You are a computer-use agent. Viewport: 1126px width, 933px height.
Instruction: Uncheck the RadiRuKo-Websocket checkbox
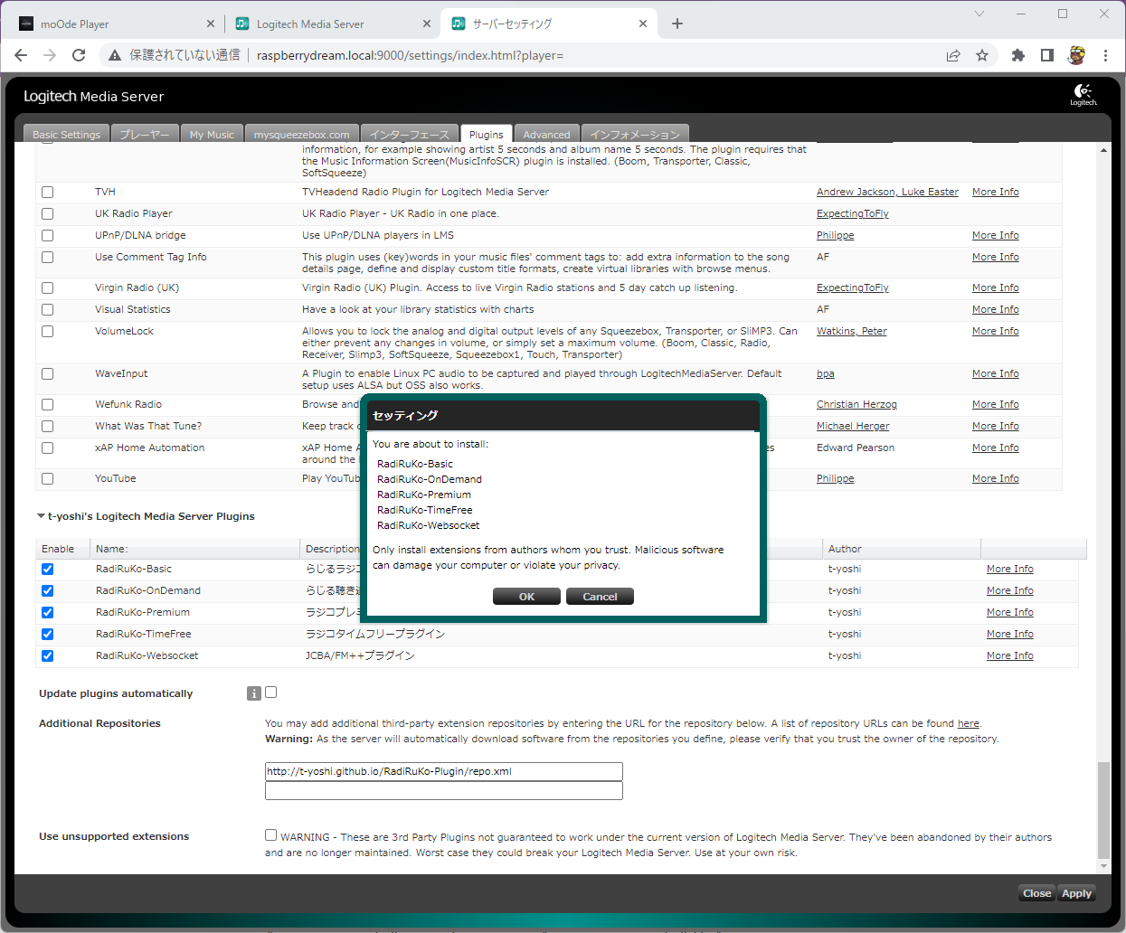click(x=47, y=656)
